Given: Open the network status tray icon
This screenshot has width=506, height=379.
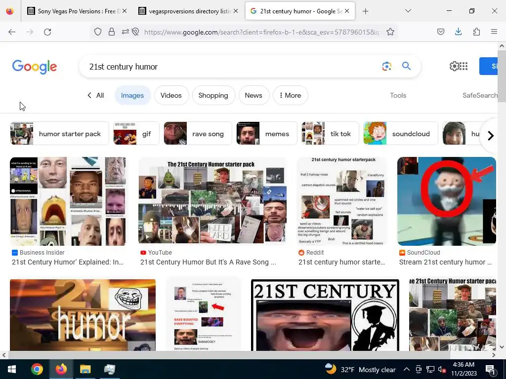Looking at the screenshot, I should pyautogui.click(x=430, y=369).
